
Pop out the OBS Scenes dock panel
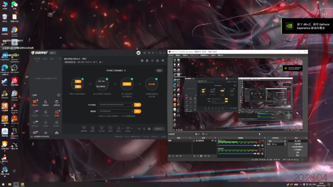pos(190,138)
